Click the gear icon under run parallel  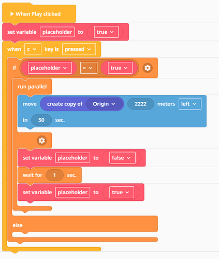tap(41, 141)
